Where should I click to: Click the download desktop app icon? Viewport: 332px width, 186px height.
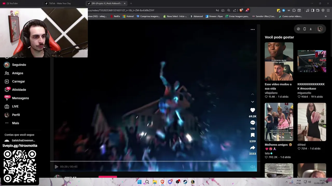[310, 29]
